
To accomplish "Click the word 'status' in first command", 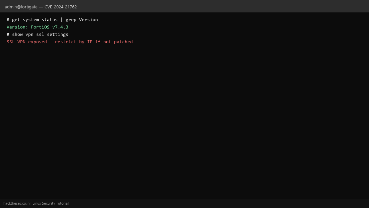I will coord(49,19).
